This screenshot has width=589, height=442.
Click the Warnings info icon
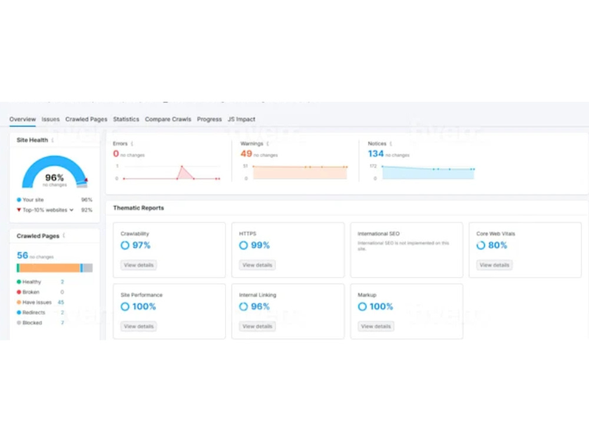pos(268,144)
